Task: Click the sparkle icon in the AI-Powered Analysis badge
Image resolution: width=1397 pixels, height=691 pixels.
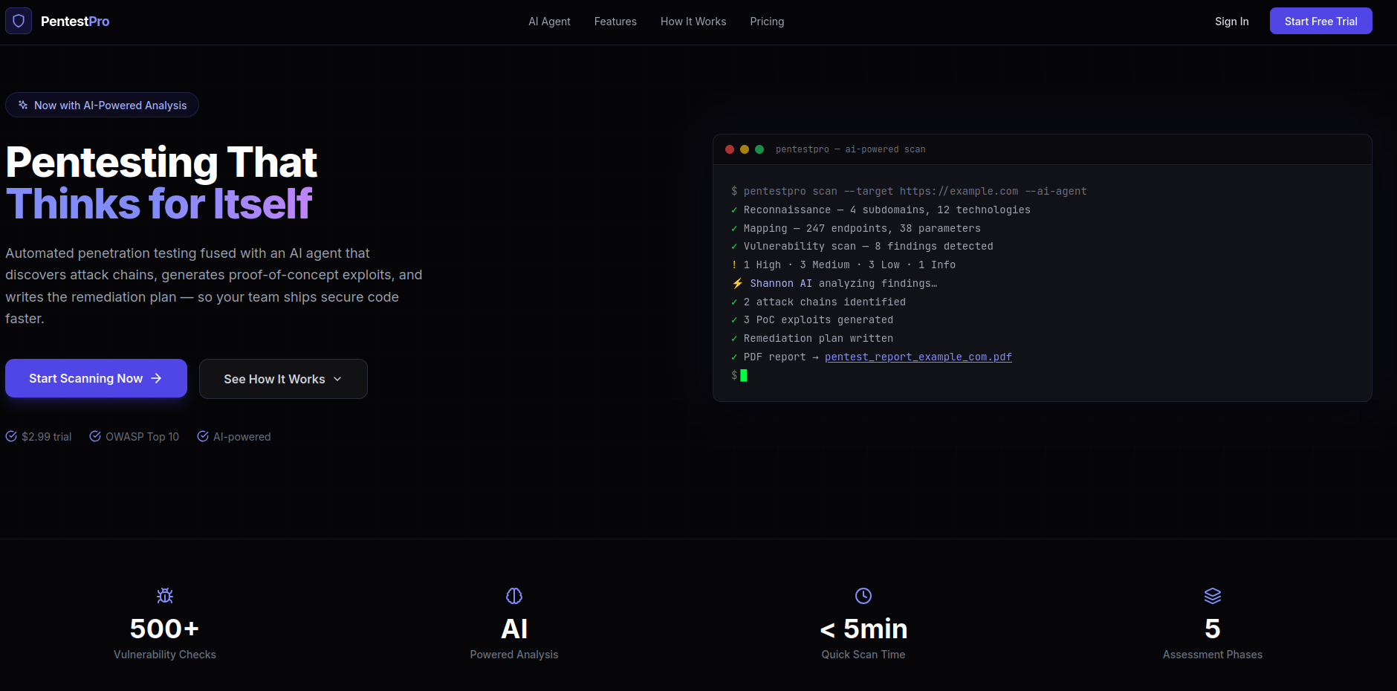Action: pyautogui.click(x=23, y=105)
